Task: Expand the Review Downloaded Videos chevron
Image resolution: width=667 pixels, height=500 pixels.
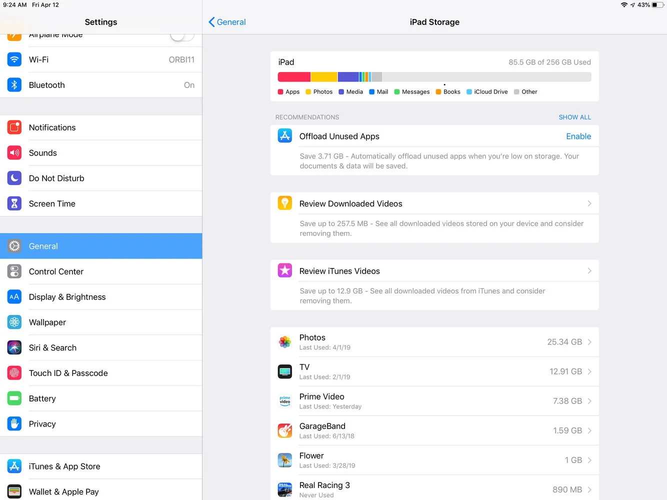Action: coord(589,203)
